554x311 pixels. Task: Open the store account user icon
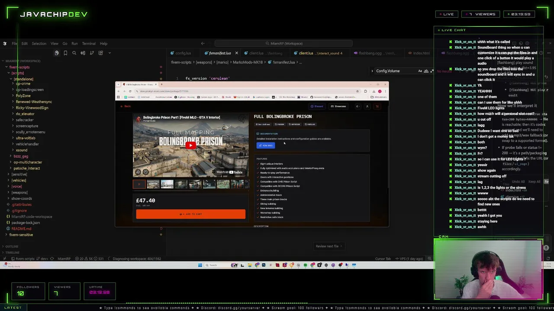[367, 106]
